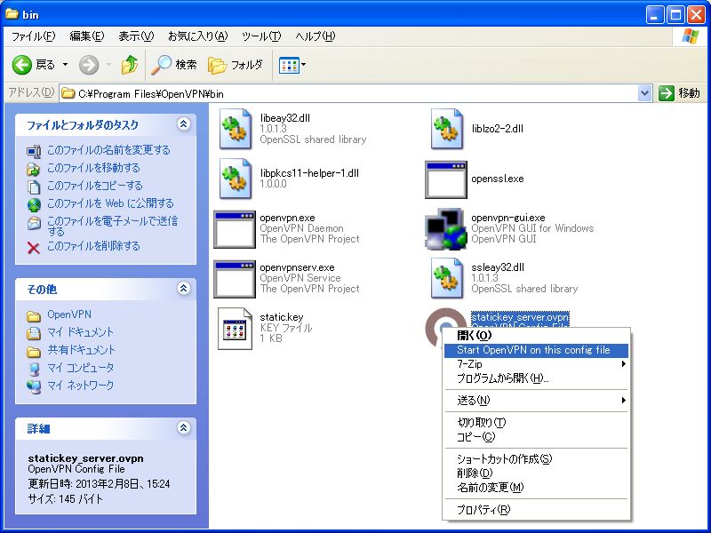Choose Create Shortcut (ショートカットの作成)
This screenshot has width=711, height=533.
pos(537,459)
